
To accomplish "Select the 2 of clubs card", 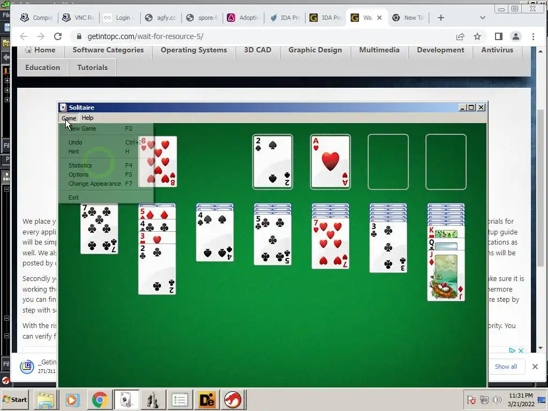I will tap(157, 269).
